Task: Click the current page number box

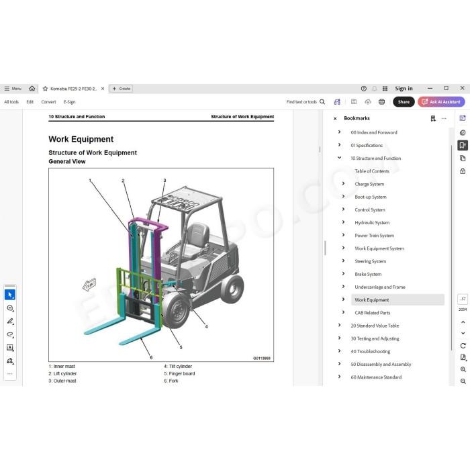Action: (x=463, y=299)
